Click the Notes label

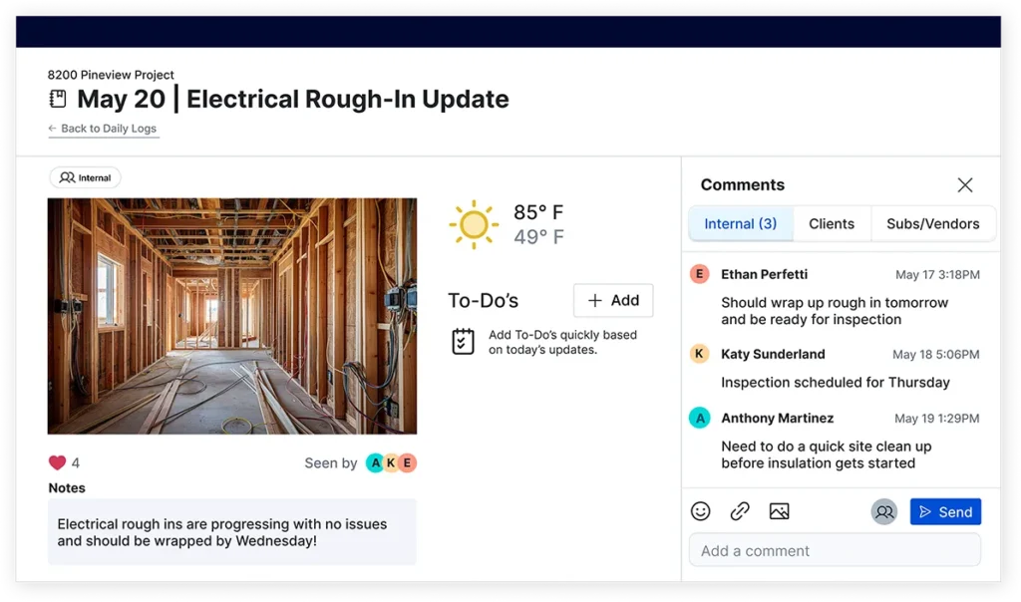pyautogui.click(x=67, y=488)
